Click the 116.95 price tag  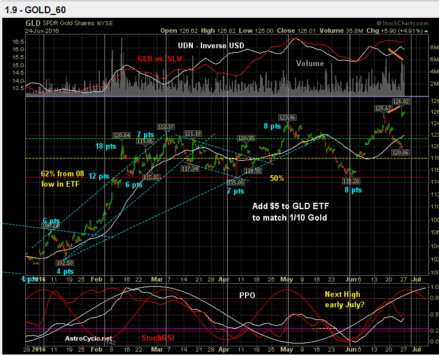pos(253,171)
